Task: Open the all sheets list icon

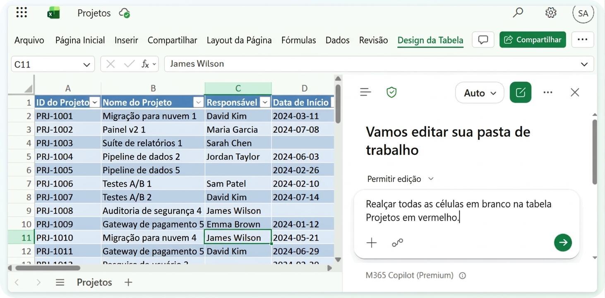Action: pyautogui.click(x=60, y=282)
